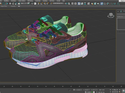Open the Arnold menu
This screenshot has width=125, height=93.
[58, 1]
